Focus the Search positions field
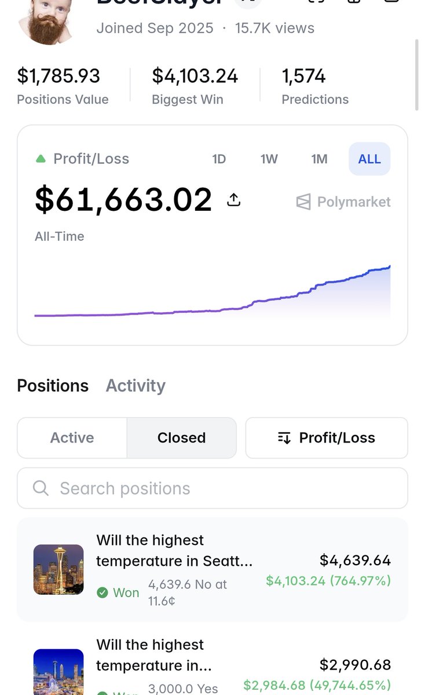 click(212, 488)
